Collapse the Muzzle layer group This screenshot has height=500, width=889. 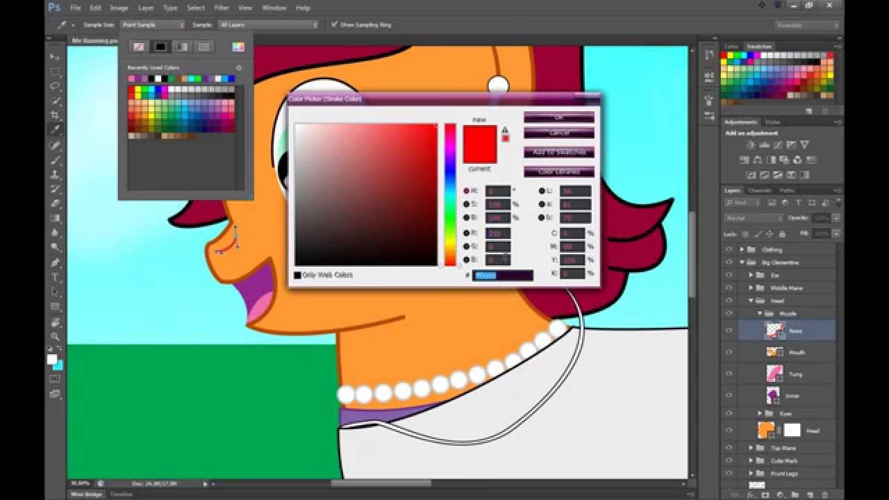761,313
